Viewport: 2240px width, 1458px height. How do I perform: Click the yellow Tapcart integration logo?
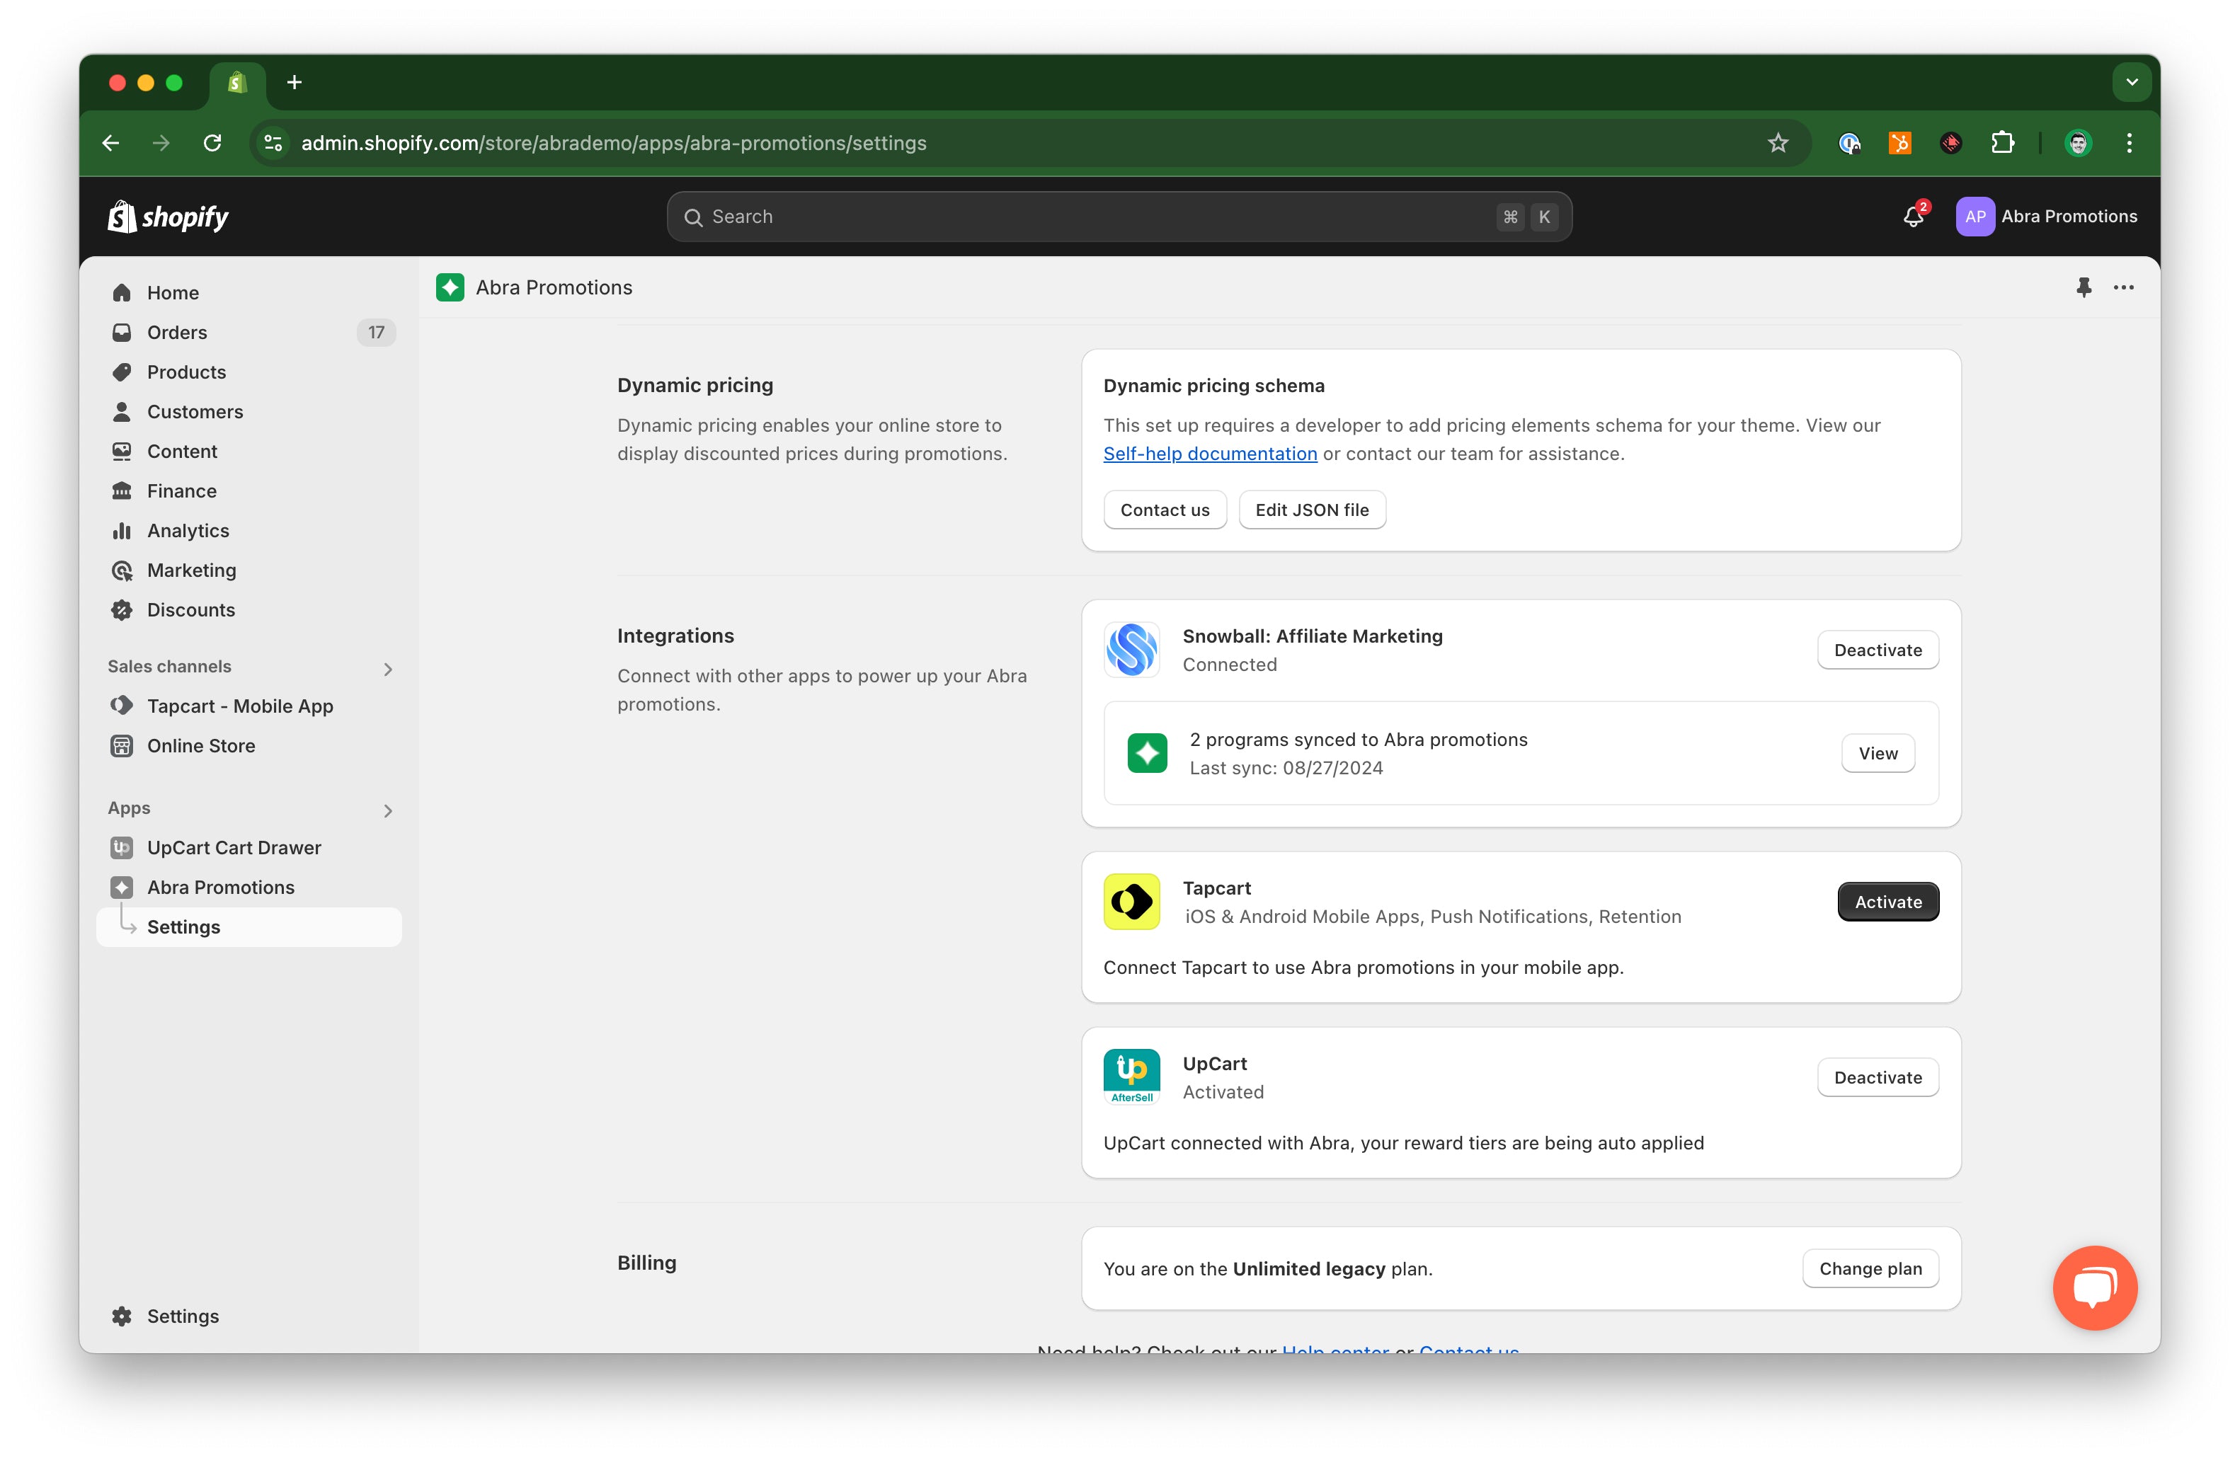coord(1131,901)
